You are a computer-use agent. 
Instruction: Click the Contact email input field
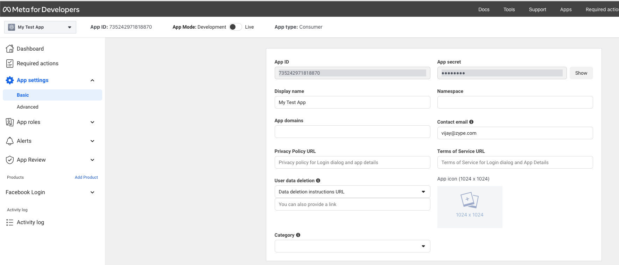pos(515,133)
